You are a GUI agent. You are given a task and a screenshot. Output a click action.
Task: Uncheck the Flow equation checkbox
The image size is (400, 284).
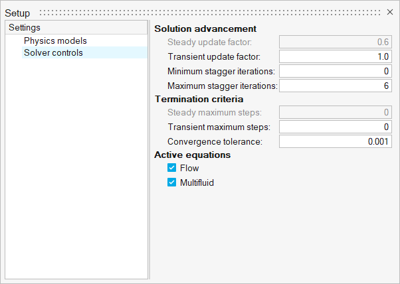pos(171,169)
